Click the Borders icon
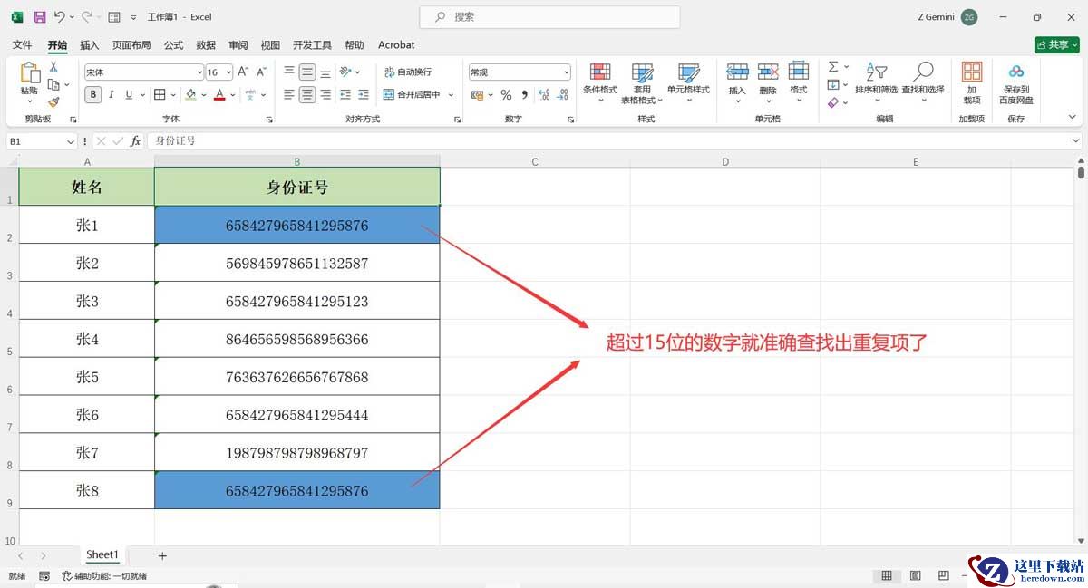The width and height of the screenshot is (1088, 588). [160, 94]
